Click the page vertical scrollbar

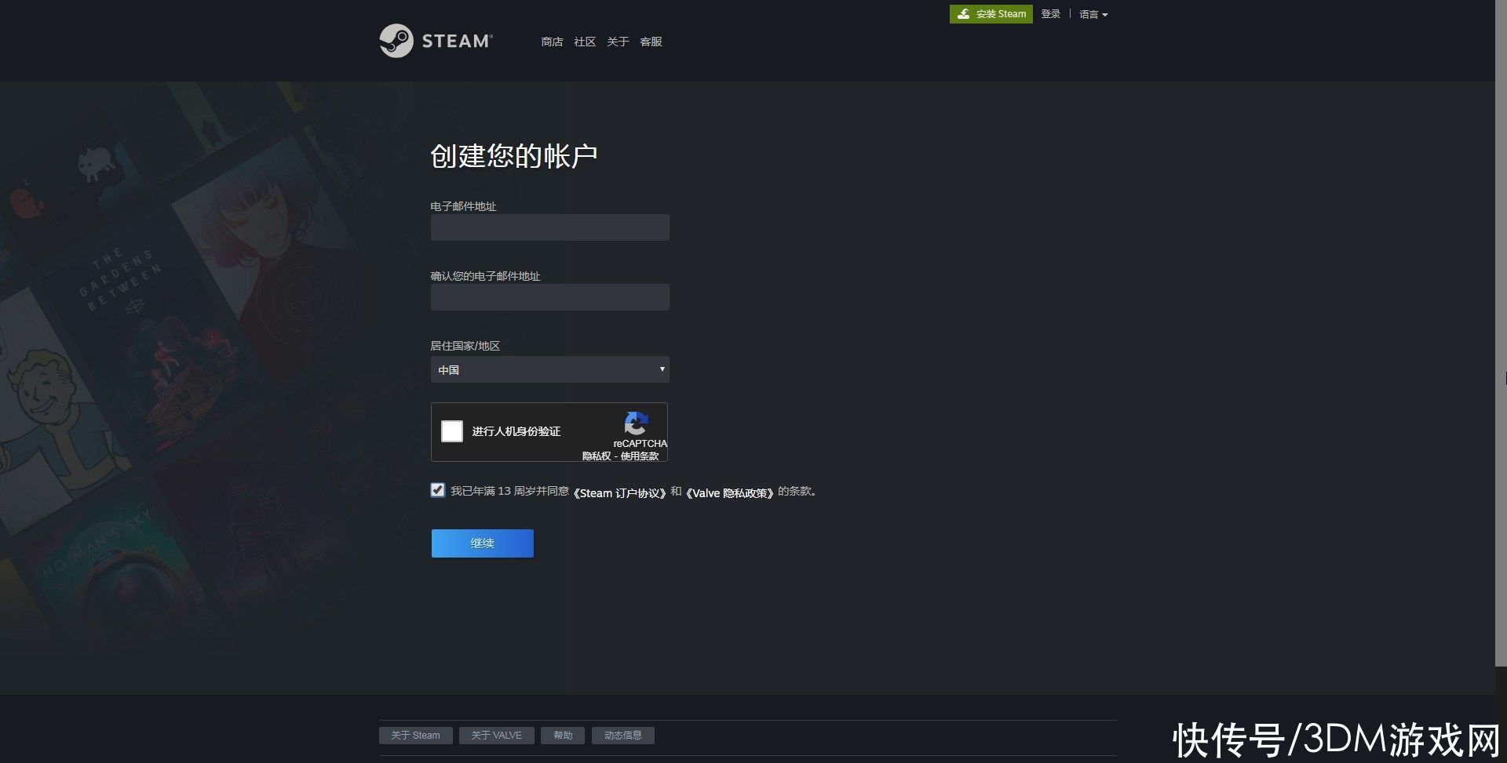[x=1501, y=333]
